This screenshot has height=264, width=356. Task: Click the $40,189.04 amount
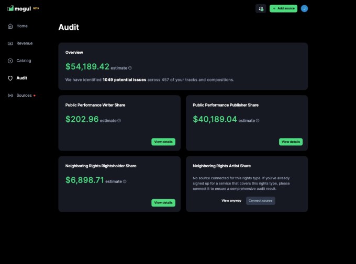click(x=215, y=119)
